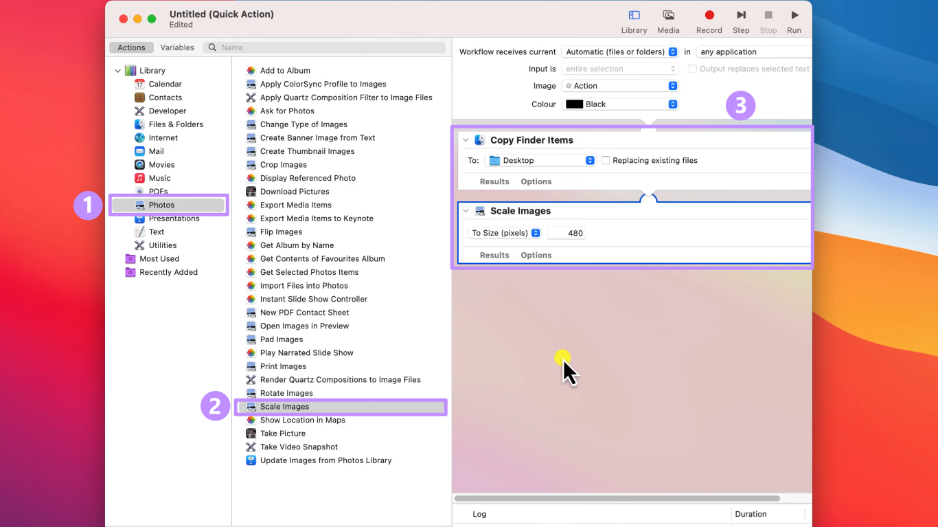Open the Colour Black dropdown
Image resolution: width=938 pixels, height=527 pixels.
[620, 104]
